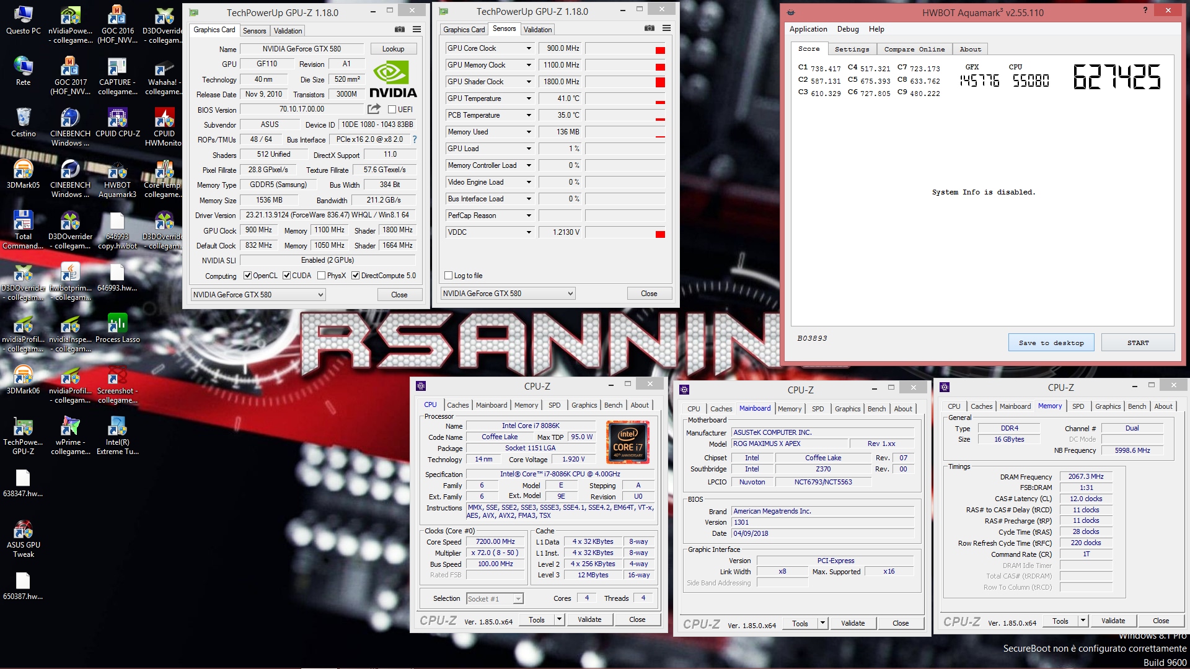1190x669 pixels.
Task: Open SPD tab in CPU-Z Memory window
Action: pos(1078,406)
